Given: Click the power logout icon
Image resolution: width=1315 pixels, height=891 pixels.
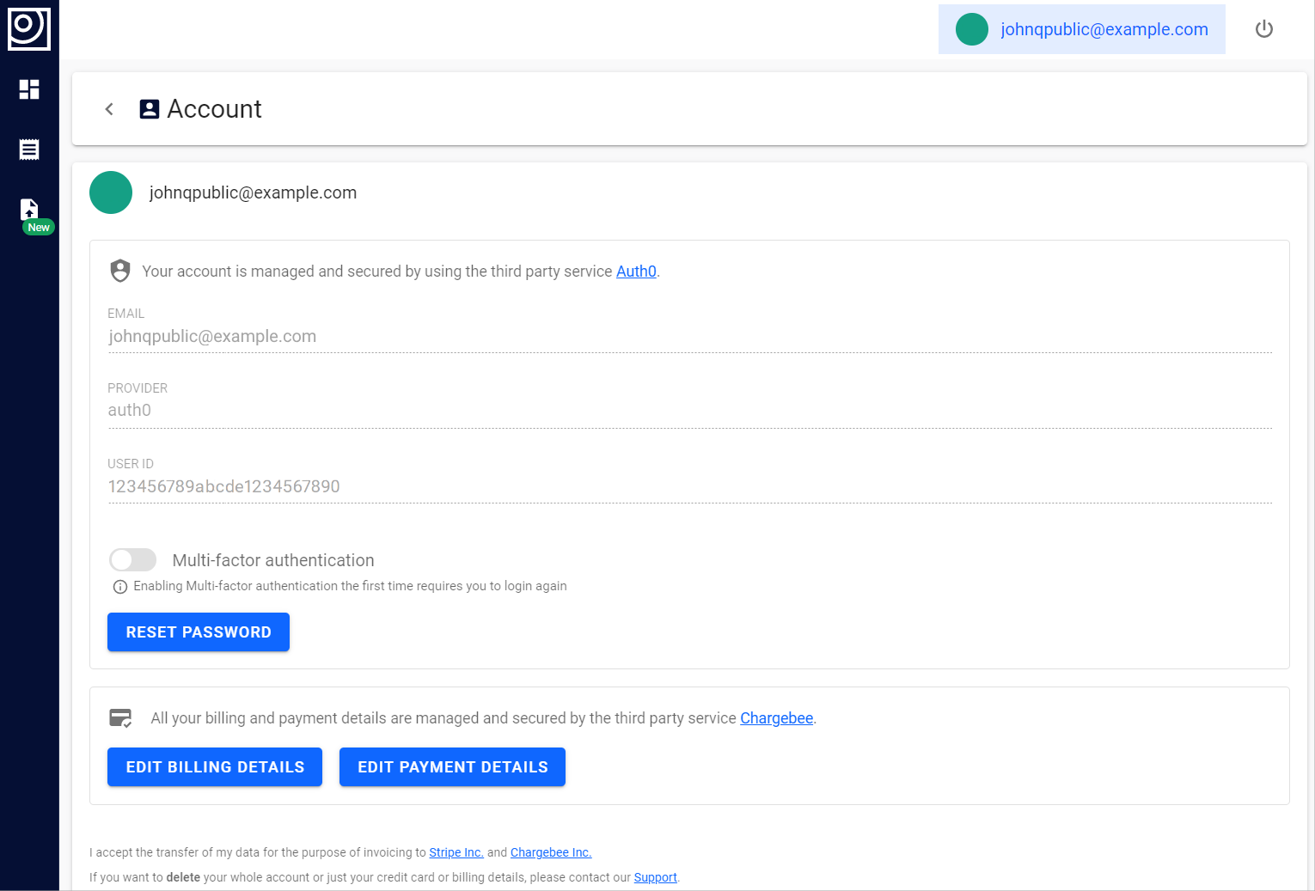Looking at the screenshot, I should pos(1263,29).
